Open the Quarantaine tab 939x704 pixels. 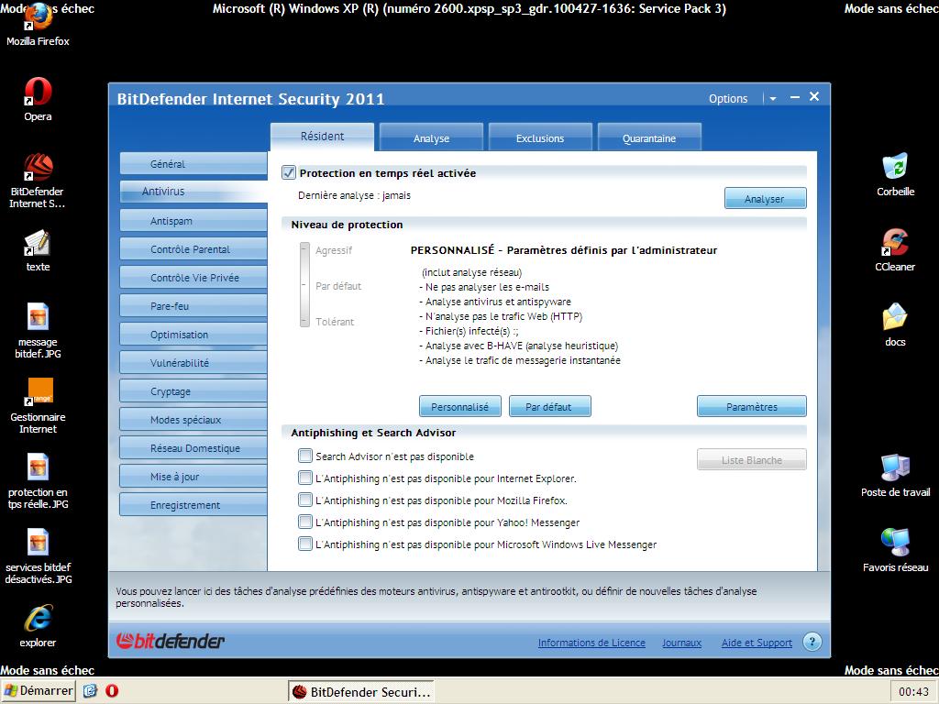[649, 137]
